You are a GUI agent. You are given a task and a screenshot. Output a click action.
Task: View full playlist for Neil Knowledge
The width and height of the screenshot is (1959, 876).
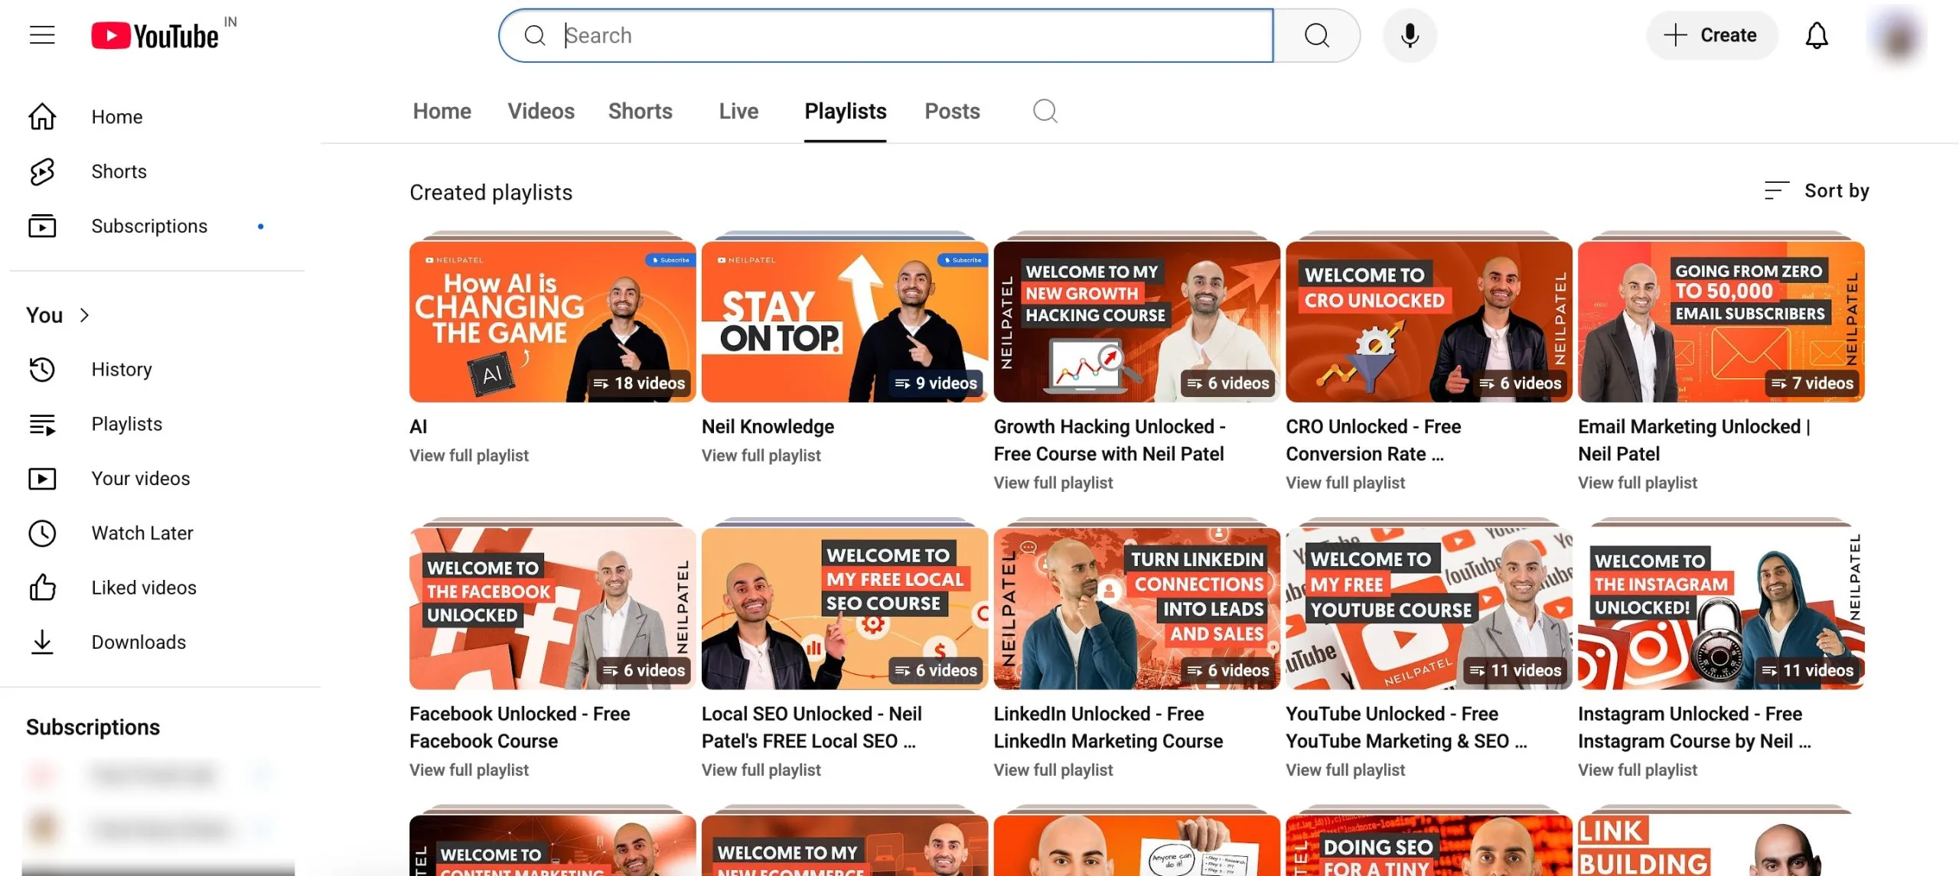click(760, 454)
